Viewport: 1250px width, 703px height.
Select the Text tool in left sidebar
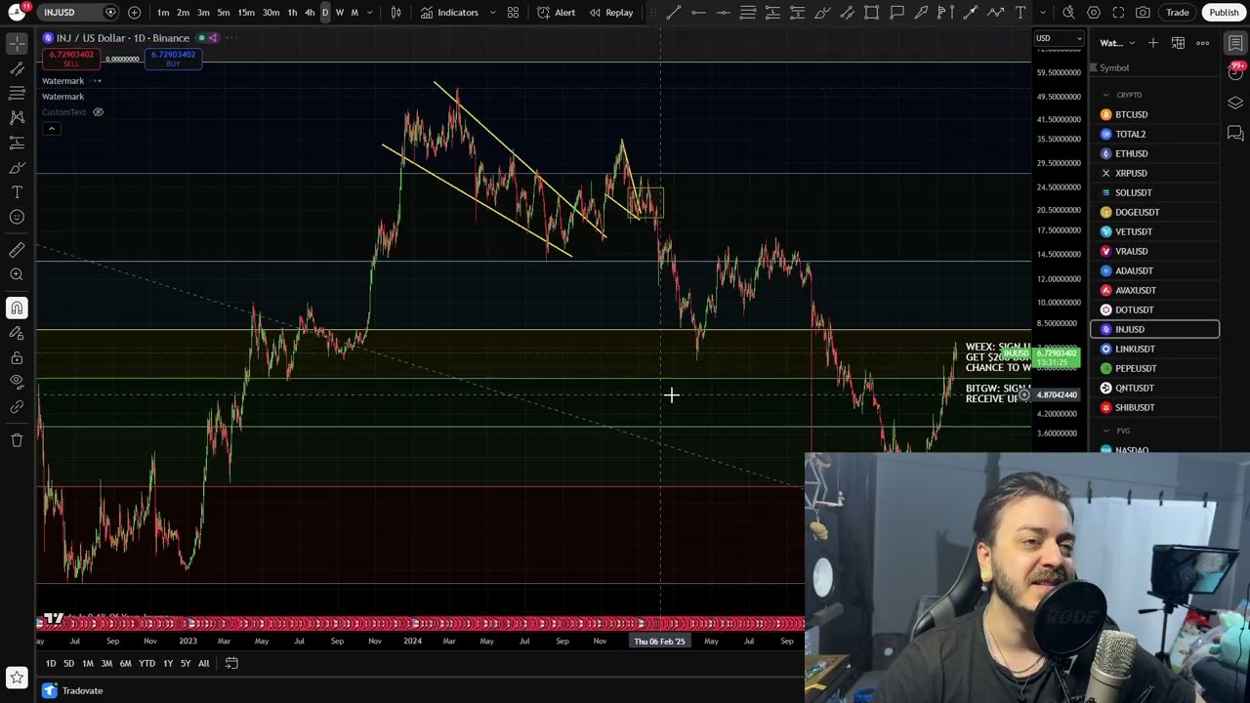point(17,192)
